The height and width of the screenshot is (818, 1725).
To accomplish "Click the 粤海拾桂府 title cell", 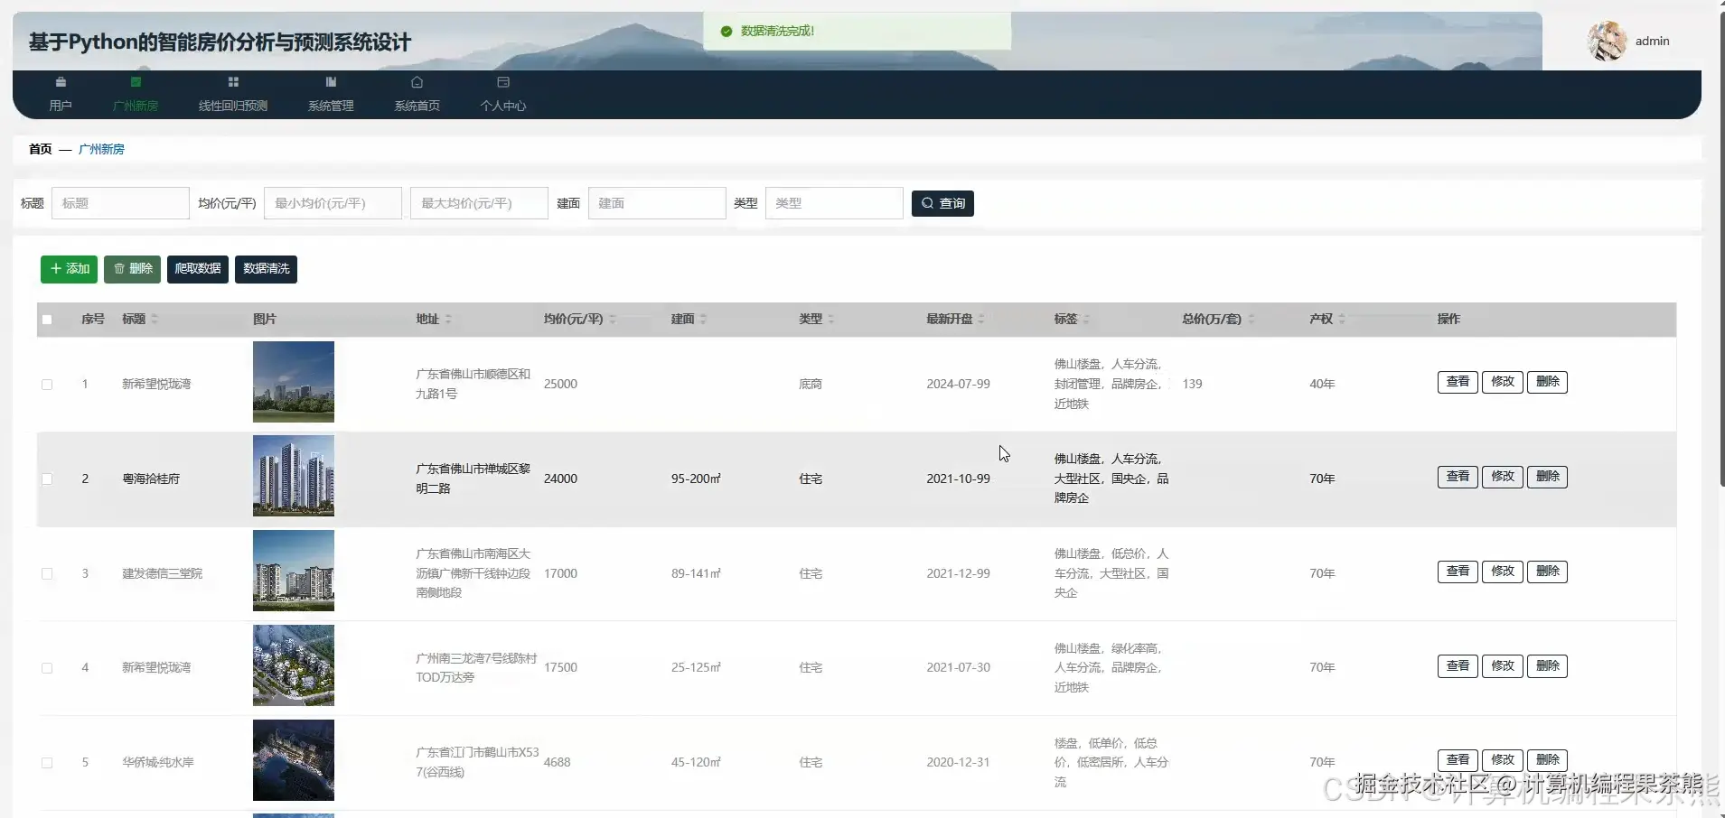I will 151,479.
